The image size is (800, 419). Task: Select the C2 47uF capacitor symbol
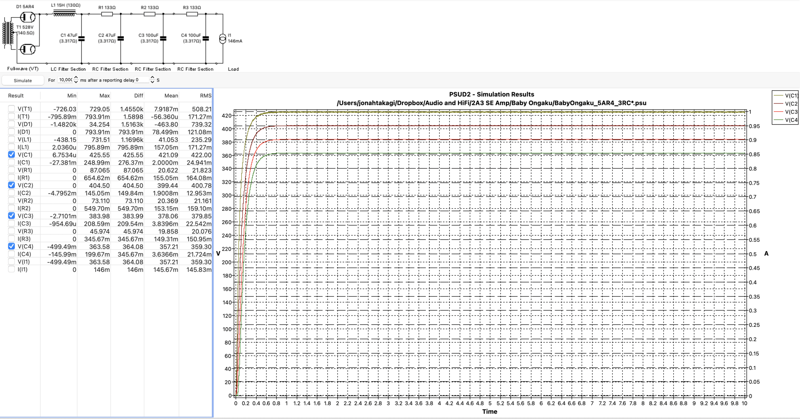point(121,39)
